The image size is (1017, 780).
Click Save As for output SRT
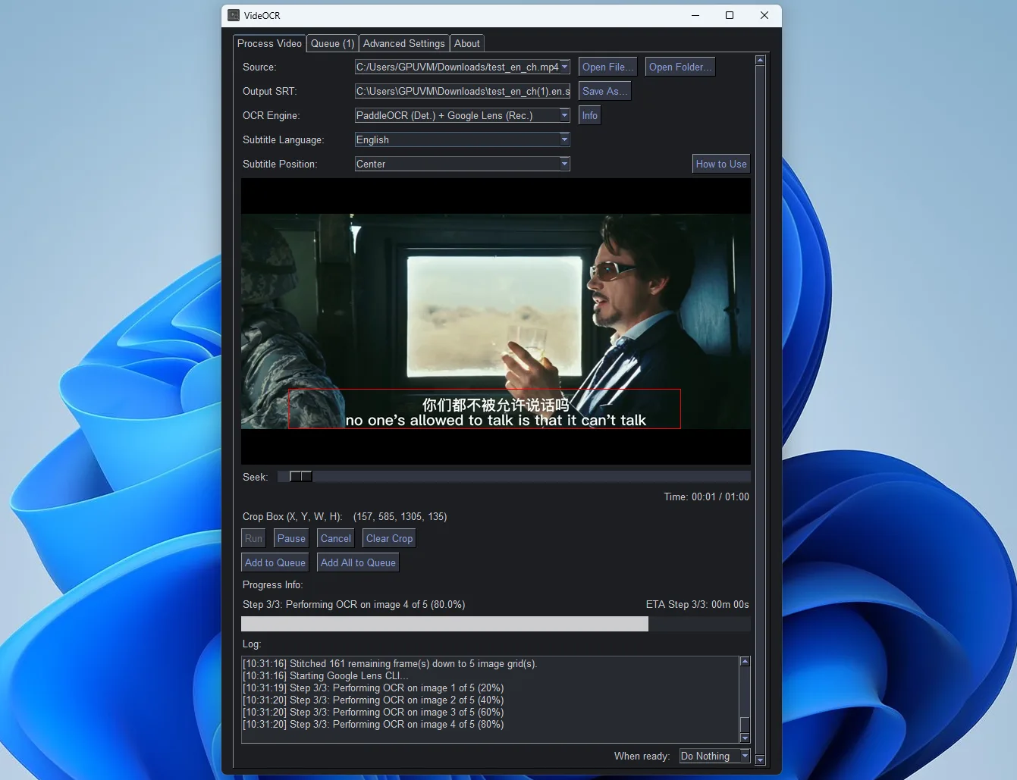604,91
